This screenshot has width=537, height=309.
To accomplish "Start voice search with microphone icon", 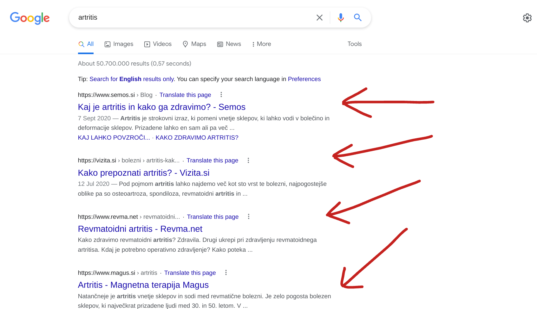I will (x=341, y=17).
